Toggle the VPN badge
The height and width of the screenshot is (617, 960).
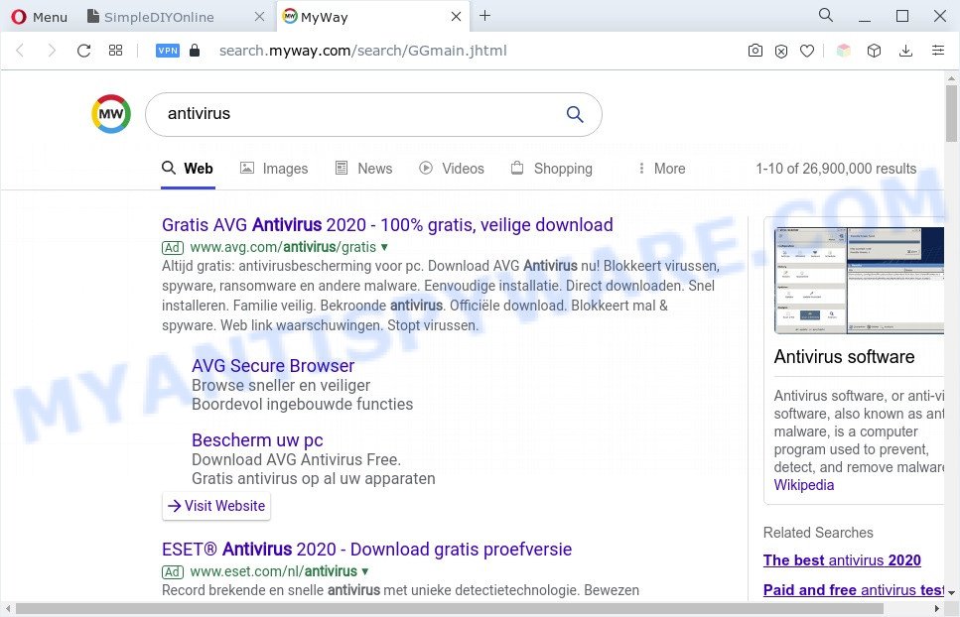[168, 51]
